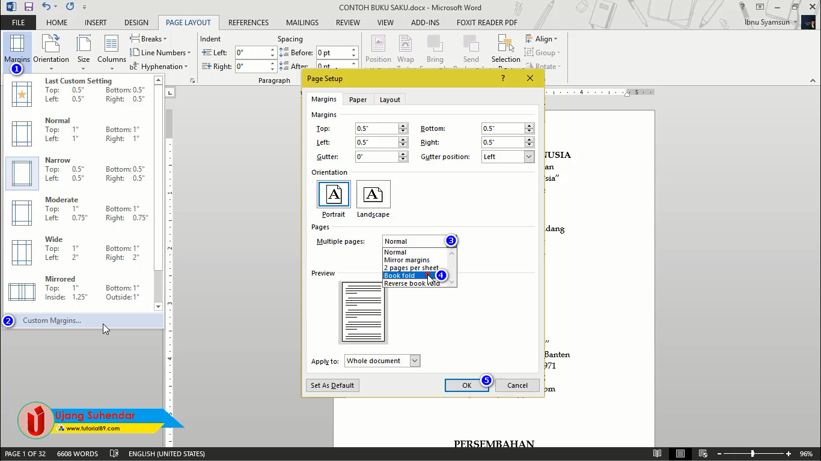Click the 96% zoom level

806,454
